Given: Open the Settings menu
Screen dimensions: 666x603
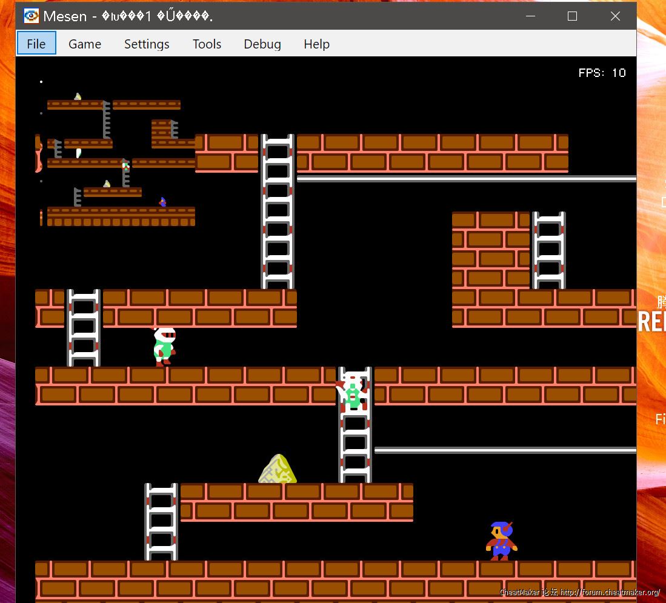Looking at the screenshot, I should (147, 44).
